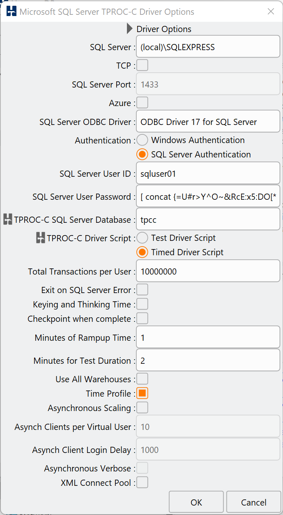283x515 pixels.
Task: Confirm settings with the OK button
Action: pyautogui.click(x=196, y=502)
